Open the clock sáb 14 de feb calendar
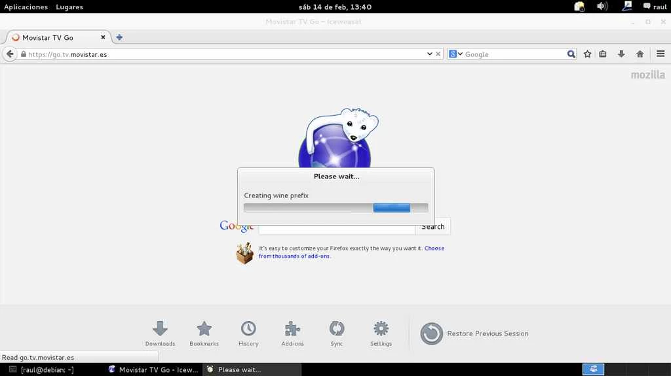671x376 pixels. coord(335,7)
